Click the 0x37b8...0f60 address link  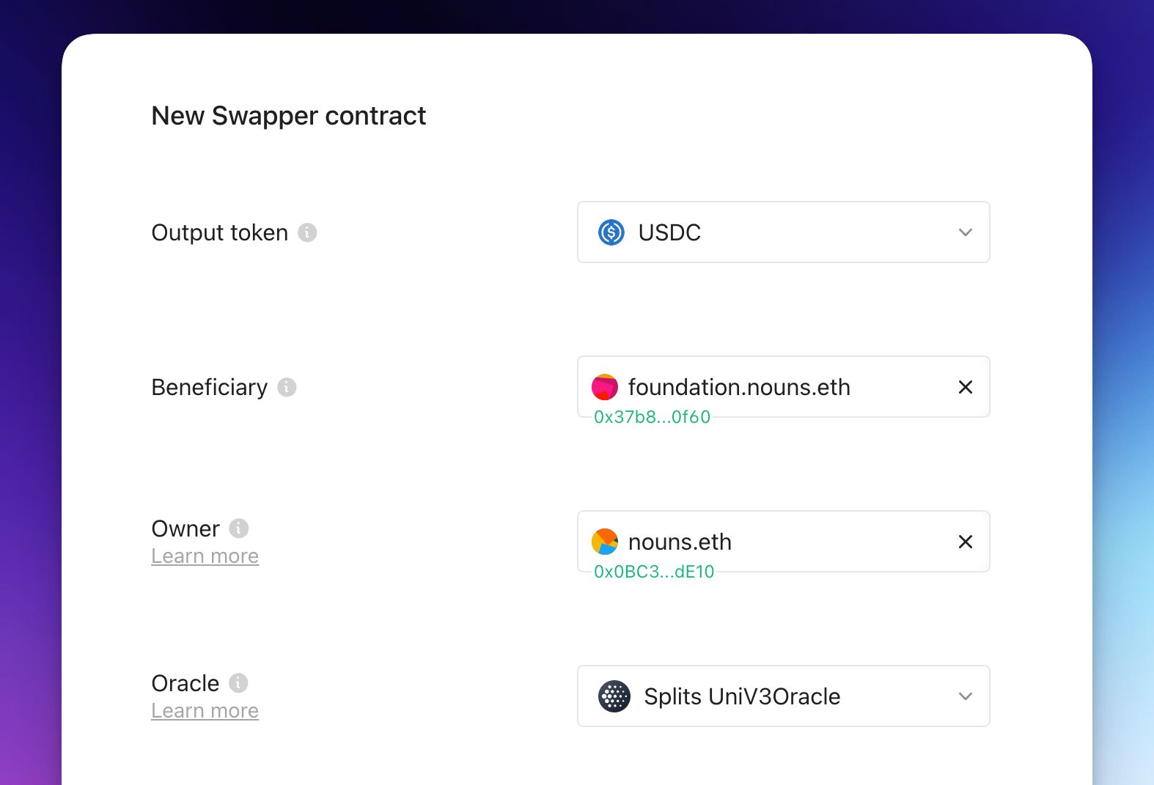coord(652,417)
